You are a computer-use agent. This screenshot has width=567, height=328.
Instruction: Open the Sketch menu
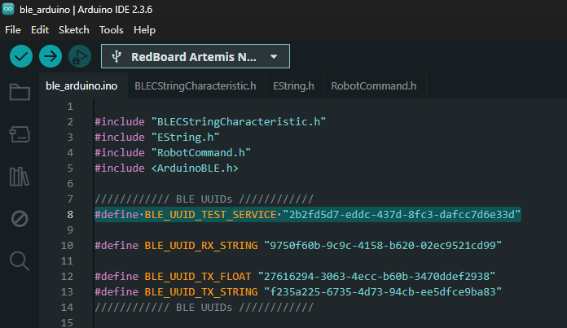pyautogui.click(x=74, y=29)
